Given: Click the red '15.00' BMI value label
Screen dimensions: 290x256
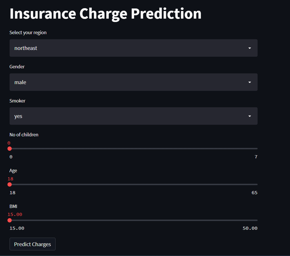Looking at the screenshot, I should click(x=15, y=214).
